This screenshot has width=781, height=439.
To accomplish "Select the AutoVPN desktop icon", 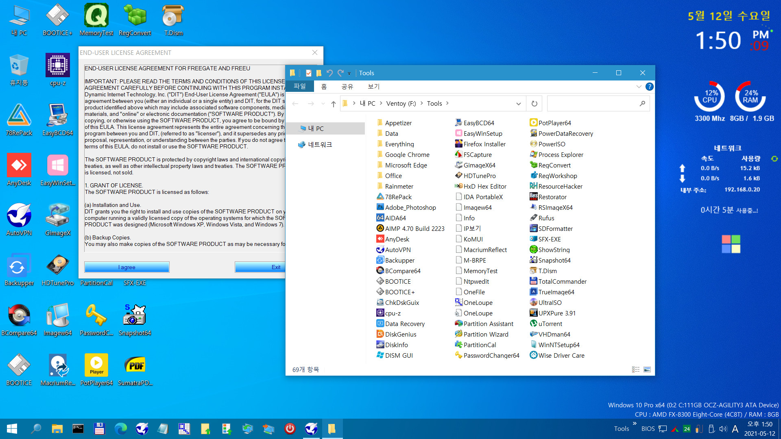I will [19, 219].
